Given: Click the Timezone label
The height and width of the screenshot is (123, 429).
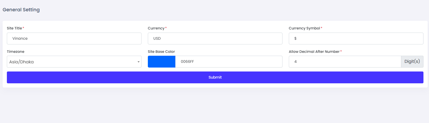Looking at the screenshot, I should point(16,52).
